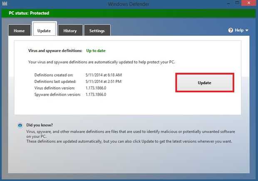Screen dimensions: 258x181
Task: Select '5/11/2014 at 6:18 AM' value
Action: [104, 75]
